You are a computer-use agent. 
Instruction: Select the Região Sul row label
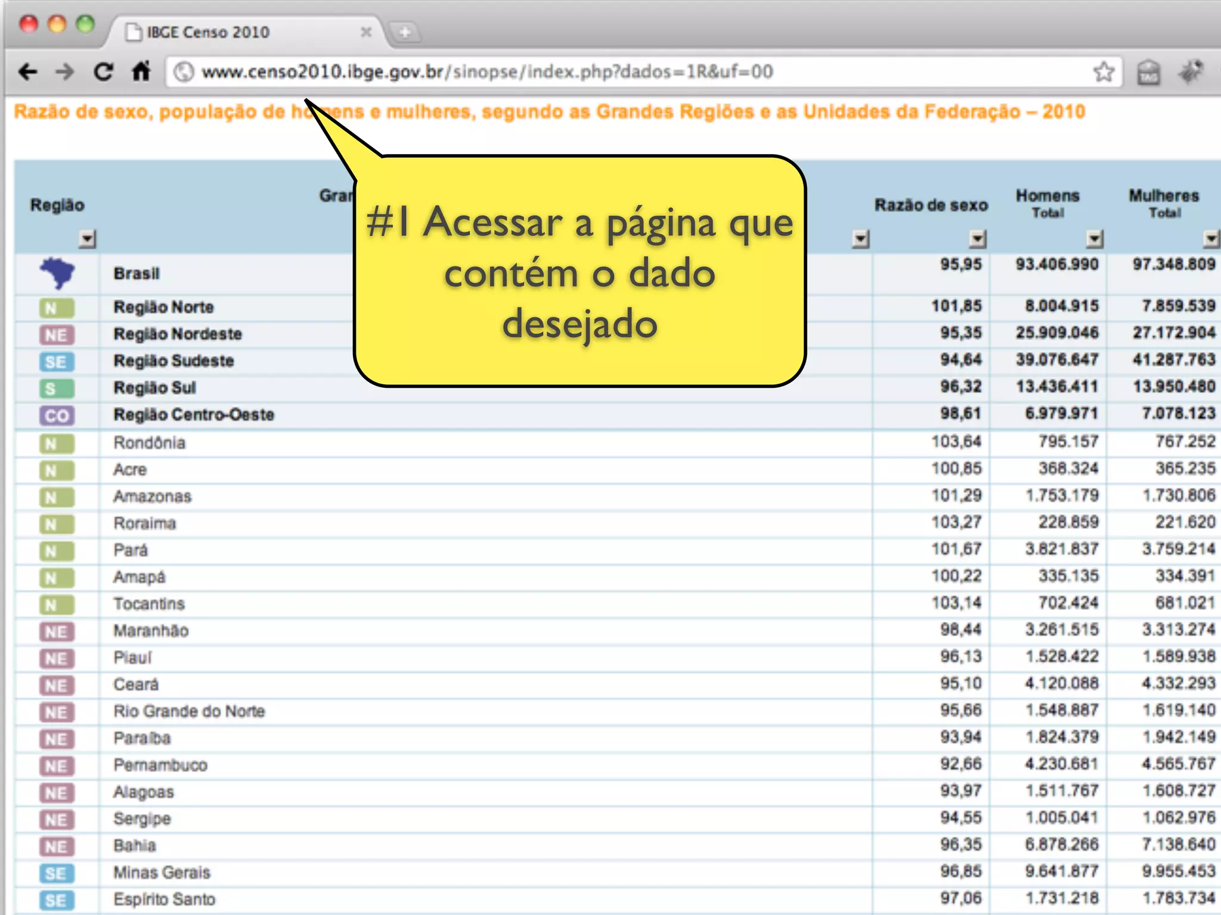click(154, 388)
